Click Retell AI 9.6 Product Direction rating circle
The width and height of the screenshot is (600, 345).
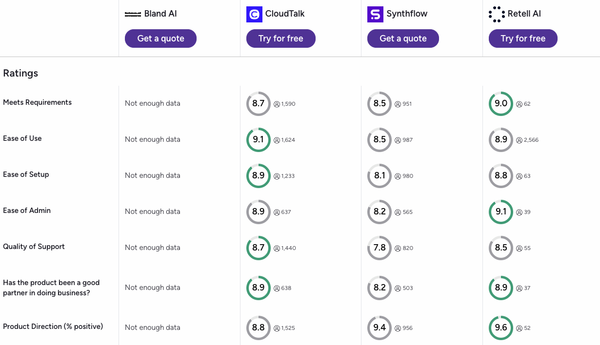[x=501, y=327]
